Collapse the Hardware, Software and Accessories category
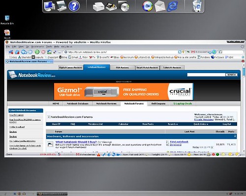 coord(235,136)
